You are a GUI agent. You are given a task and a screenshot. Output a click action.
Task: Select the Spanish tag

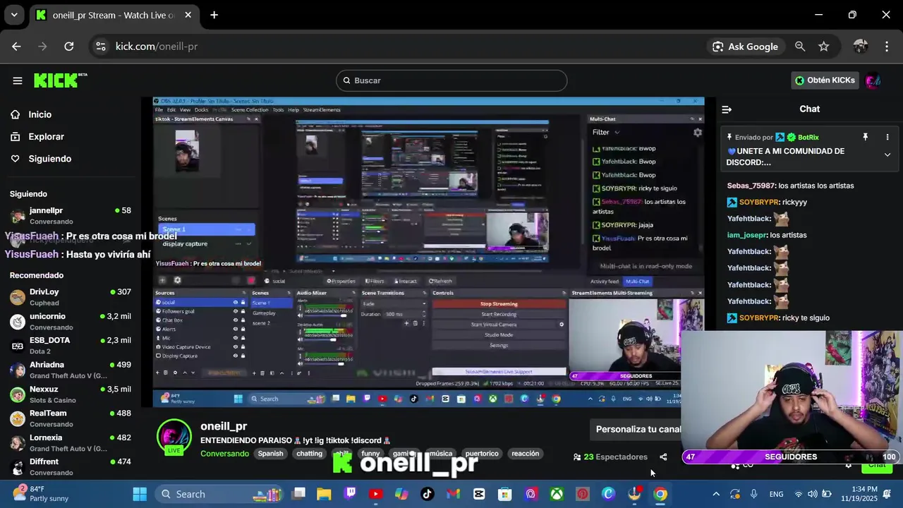[x=270, y=454]
